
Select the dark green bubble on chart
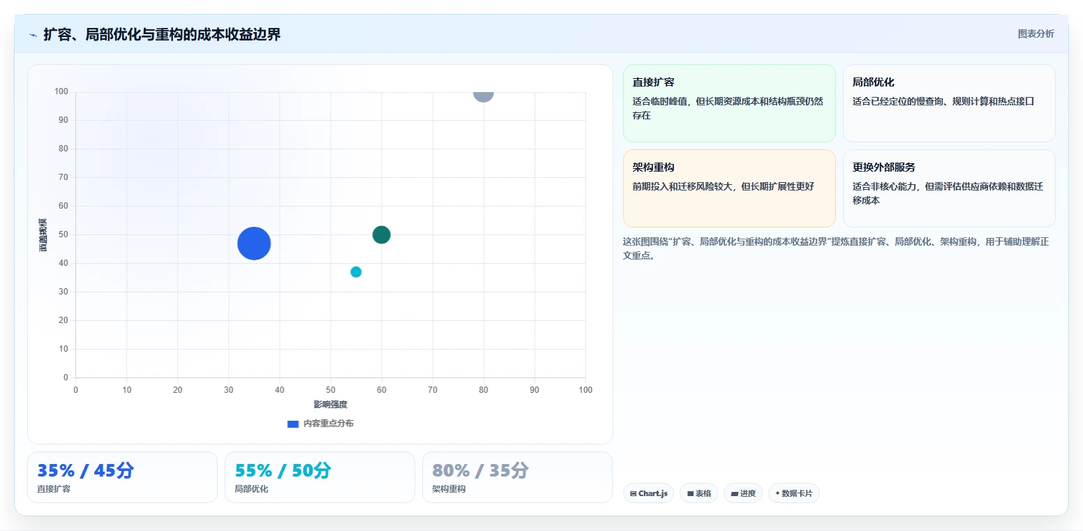coord(381,234)
